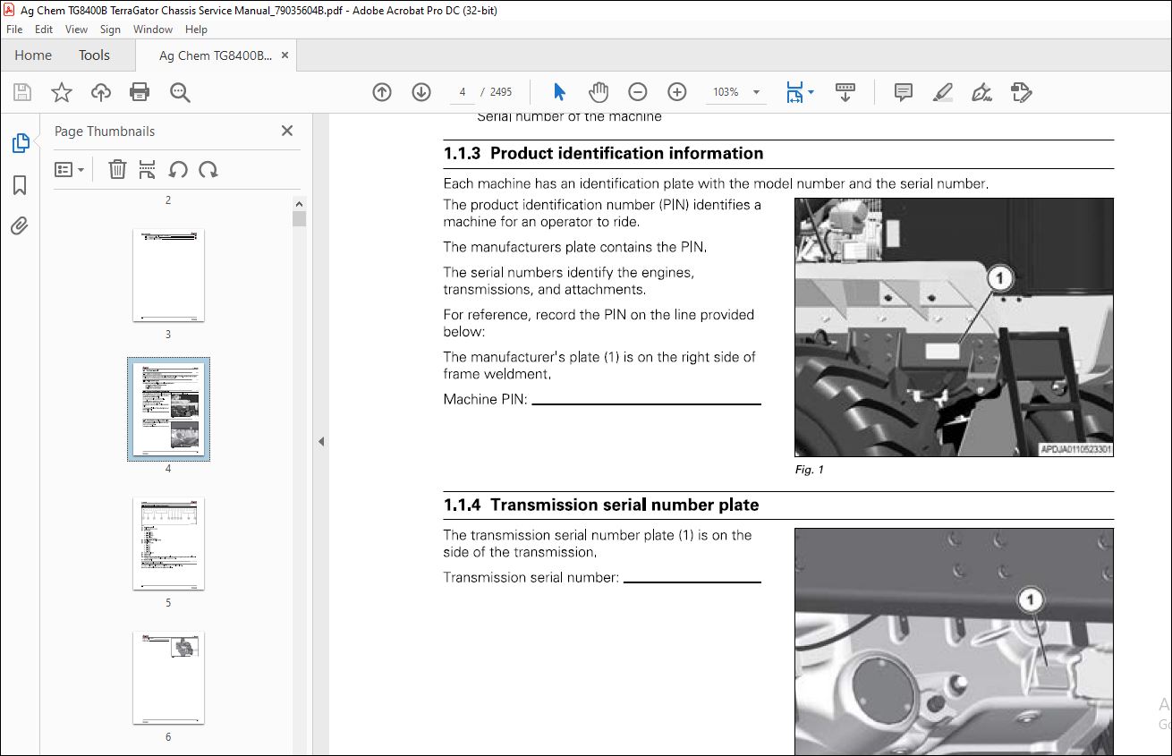Open Page Thumbnails sidebar icon

20,142
